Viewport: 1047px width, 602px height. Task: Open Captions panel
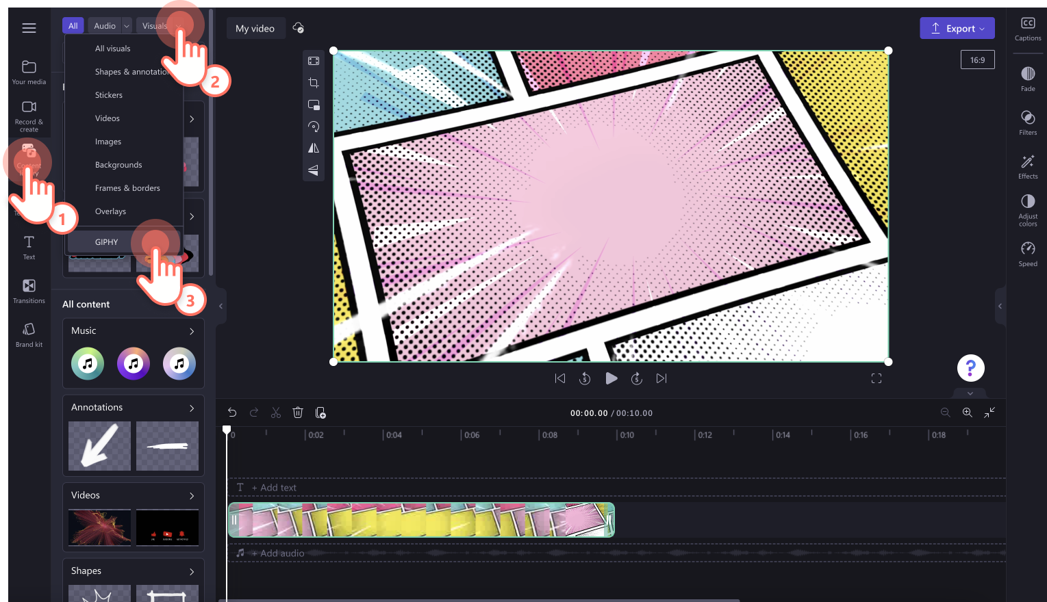pos(1028,29)
